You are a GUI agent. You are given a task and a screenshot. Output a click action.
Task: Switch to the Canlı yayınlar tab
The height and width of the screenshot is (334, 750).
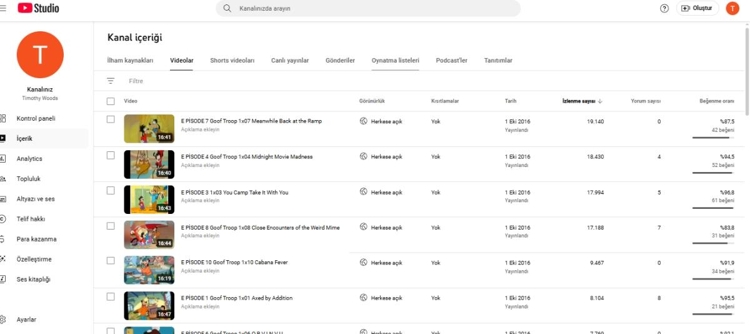290,61
